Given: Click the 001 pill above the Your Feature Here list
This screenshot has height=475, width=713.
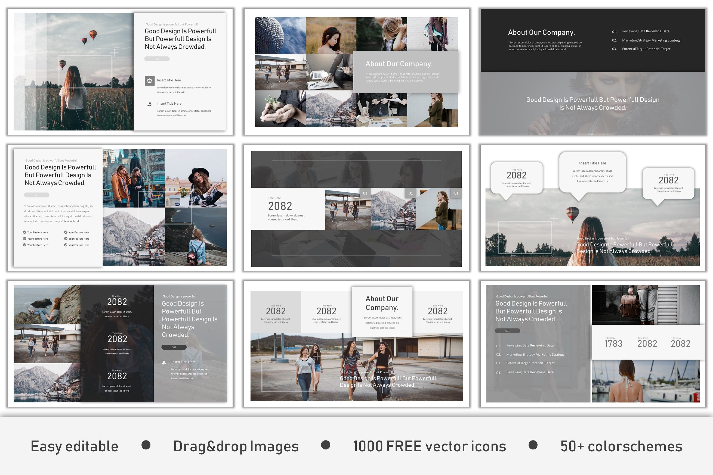Looking at the screenshot, I should 37,195.
